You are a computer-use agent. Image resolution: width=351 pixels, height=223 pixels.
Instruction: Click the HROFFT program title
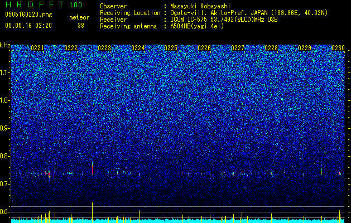click(x=35, y=4)
